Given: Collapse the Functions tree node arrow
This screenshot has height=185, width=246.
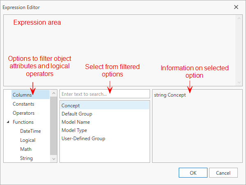Looking at the screenshot, I should (x=8, y=122).
